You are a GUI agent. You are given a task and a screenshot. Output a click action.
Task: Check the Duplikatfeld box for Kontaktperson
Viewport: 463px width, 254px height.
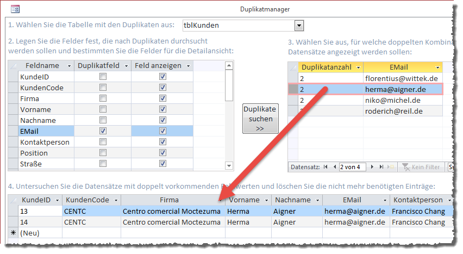point(103,142)
